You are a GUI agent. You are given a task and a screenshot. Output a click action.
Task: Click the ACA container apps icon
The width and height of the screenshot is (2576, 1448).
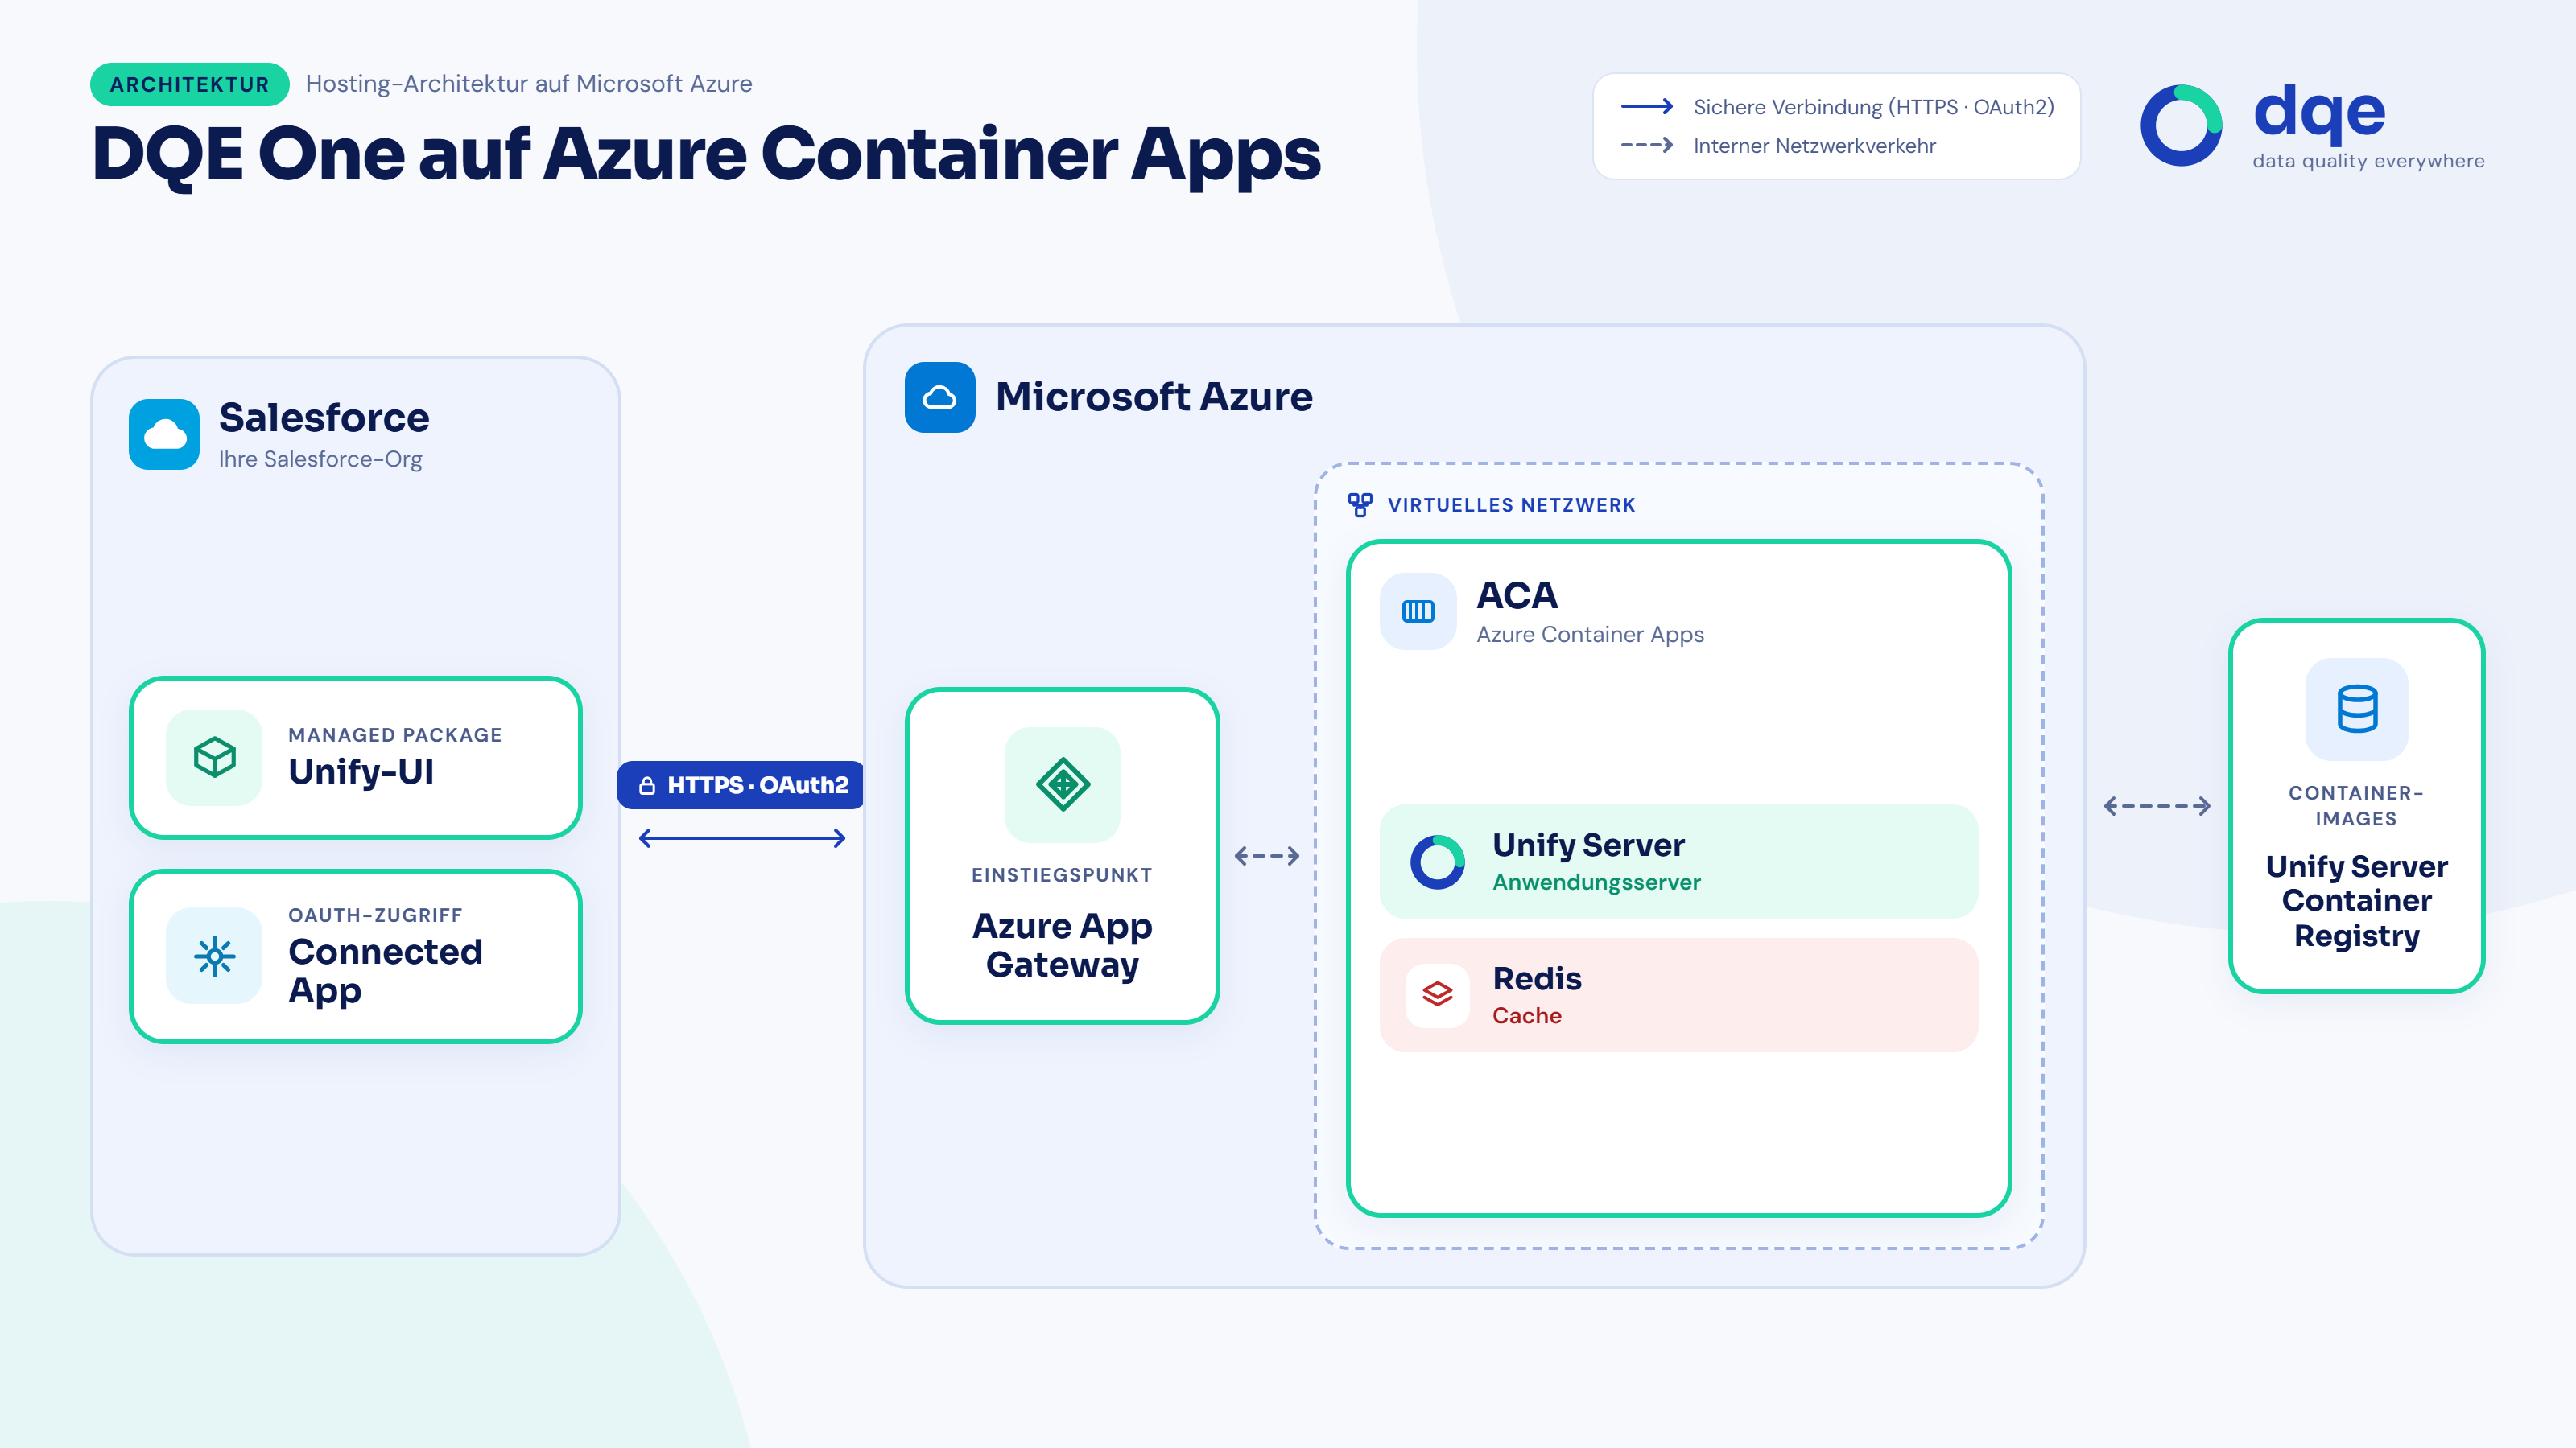(1418, 611)
